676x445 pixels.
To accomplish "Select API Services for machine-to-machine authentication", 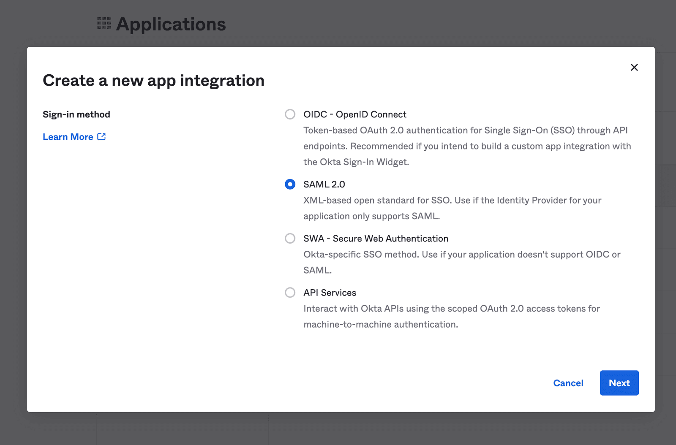I will pyautogui.click(x=290, y=293).
